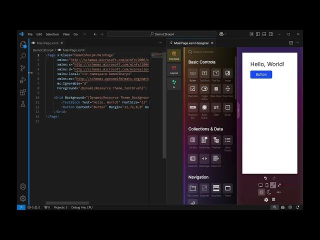Choose the Time Picker control icon
Screen dimensions: 320x240
point(228,89)
